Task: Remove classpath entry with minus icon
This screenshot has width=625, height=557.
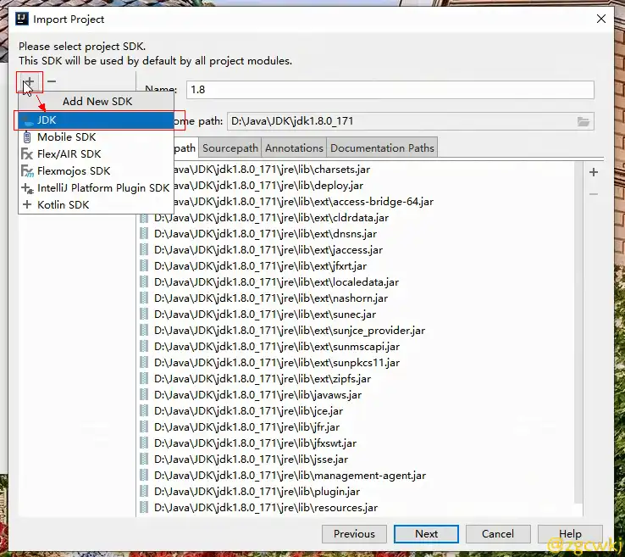Action: pyautogui.click(x=594, y=194)
